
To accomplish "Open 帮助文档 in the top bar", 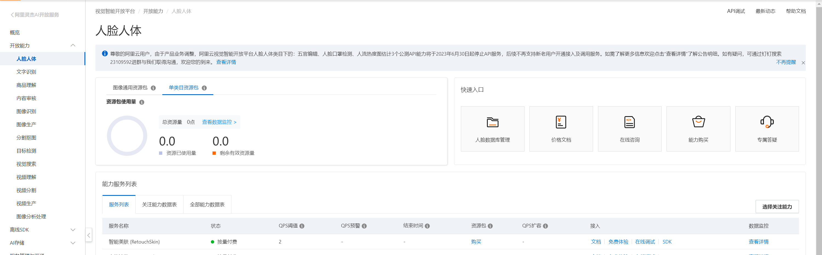I will pyautogui.click(x=796, y=11).
